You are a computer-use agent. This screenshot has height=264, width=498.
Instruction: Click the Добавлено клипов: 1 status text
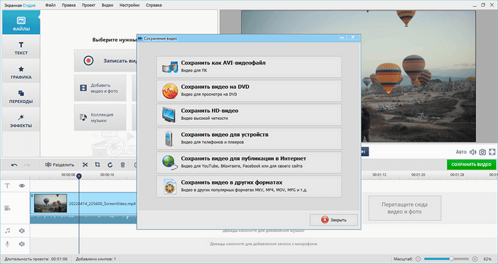(x=95, y=259)
